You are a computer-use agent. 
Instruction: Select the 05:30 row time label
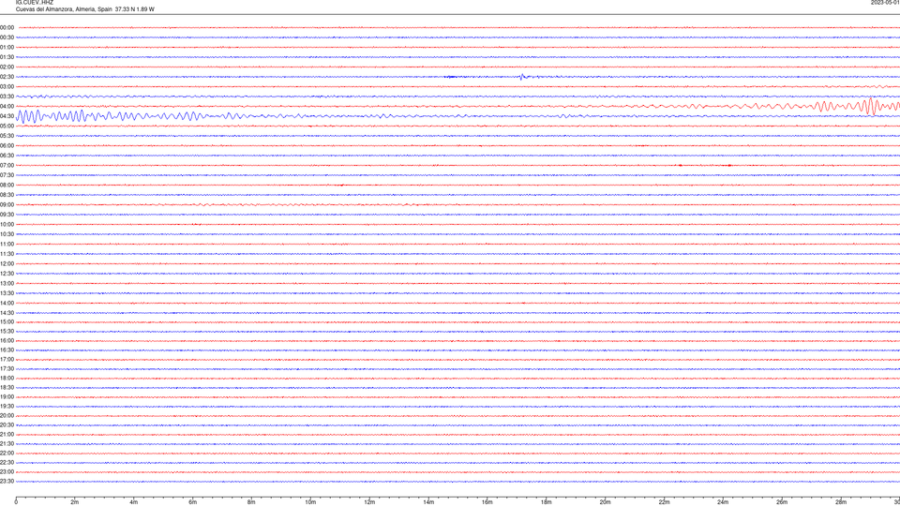point(7,135)
